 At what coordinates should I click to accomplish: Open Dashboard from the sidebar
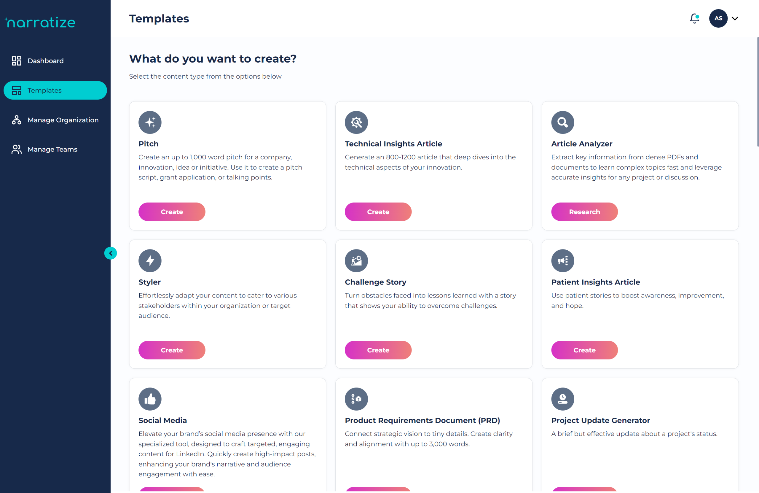(x=46, y=61)
